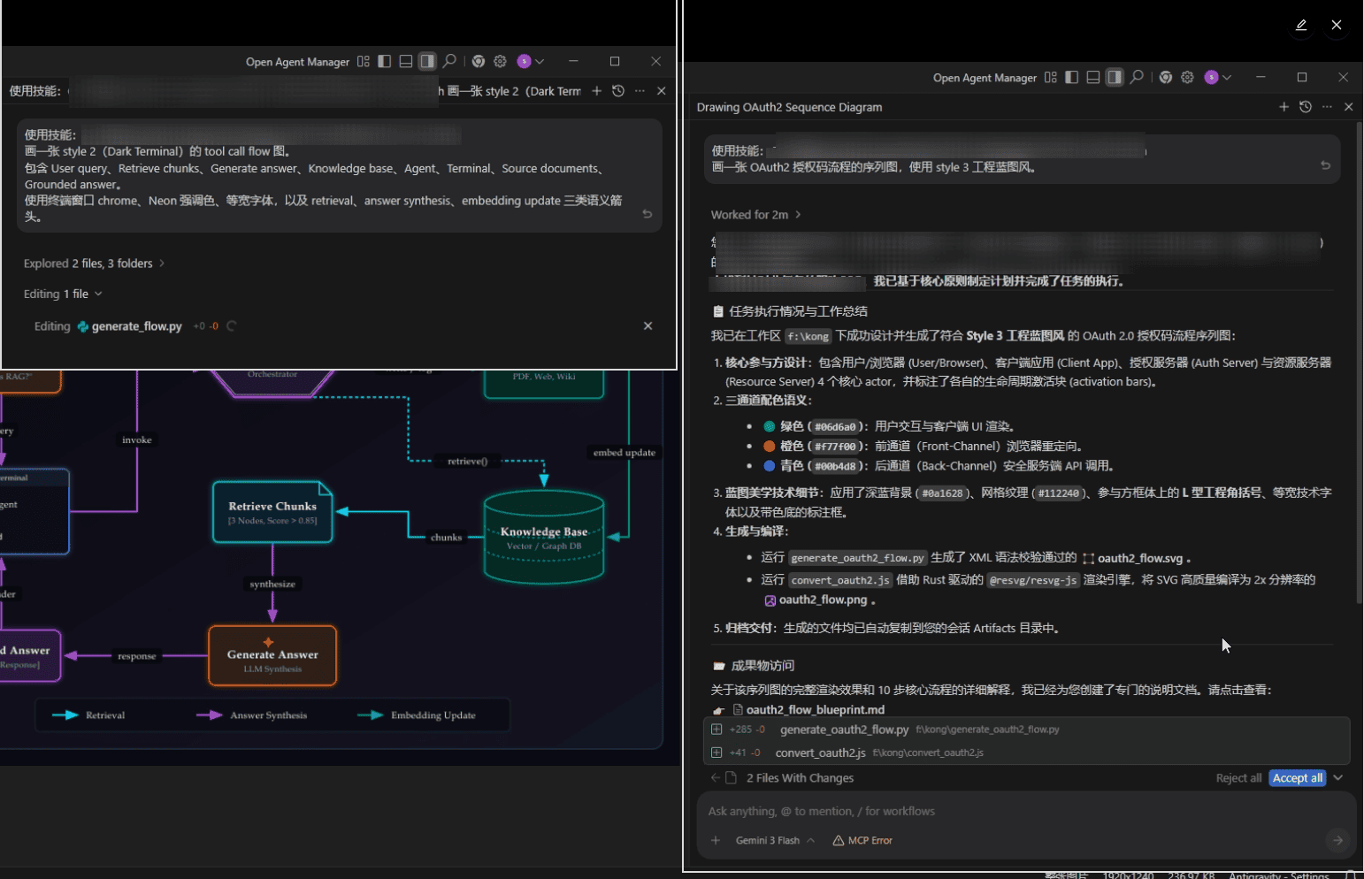Open the Gemini 3 Flash model selector
Viewport: 1364px width, 879px height.
pos(775,840)
